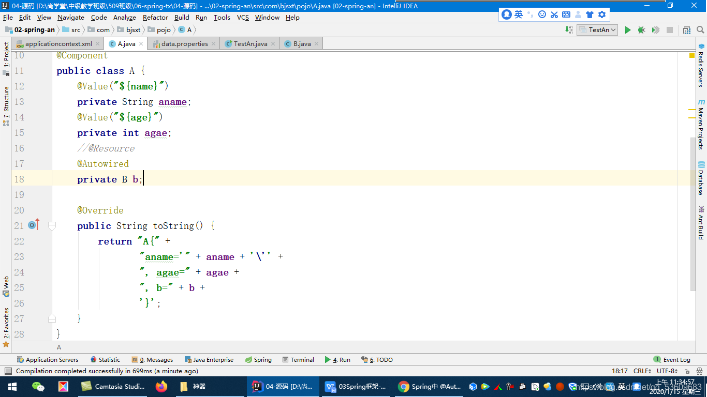This screenshot has width=707, height=397.
Task: Switch to TestAn.java tab
Action: click(250, 44)
